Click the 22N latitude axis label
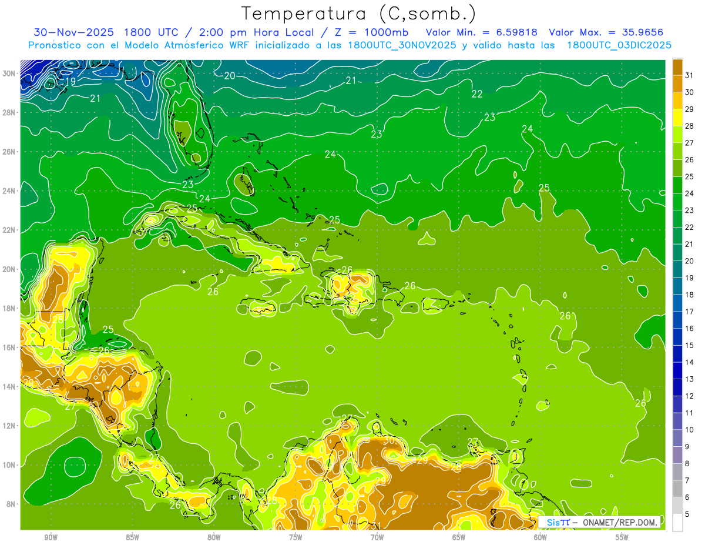This screenshot has height=545, width=705. pos(9,230)
